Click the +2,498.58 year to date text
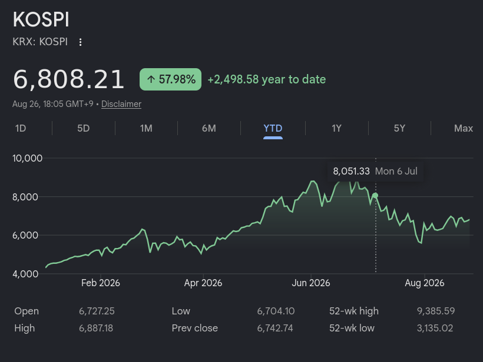Screen dimensions: 483x362 pos(267,79)
